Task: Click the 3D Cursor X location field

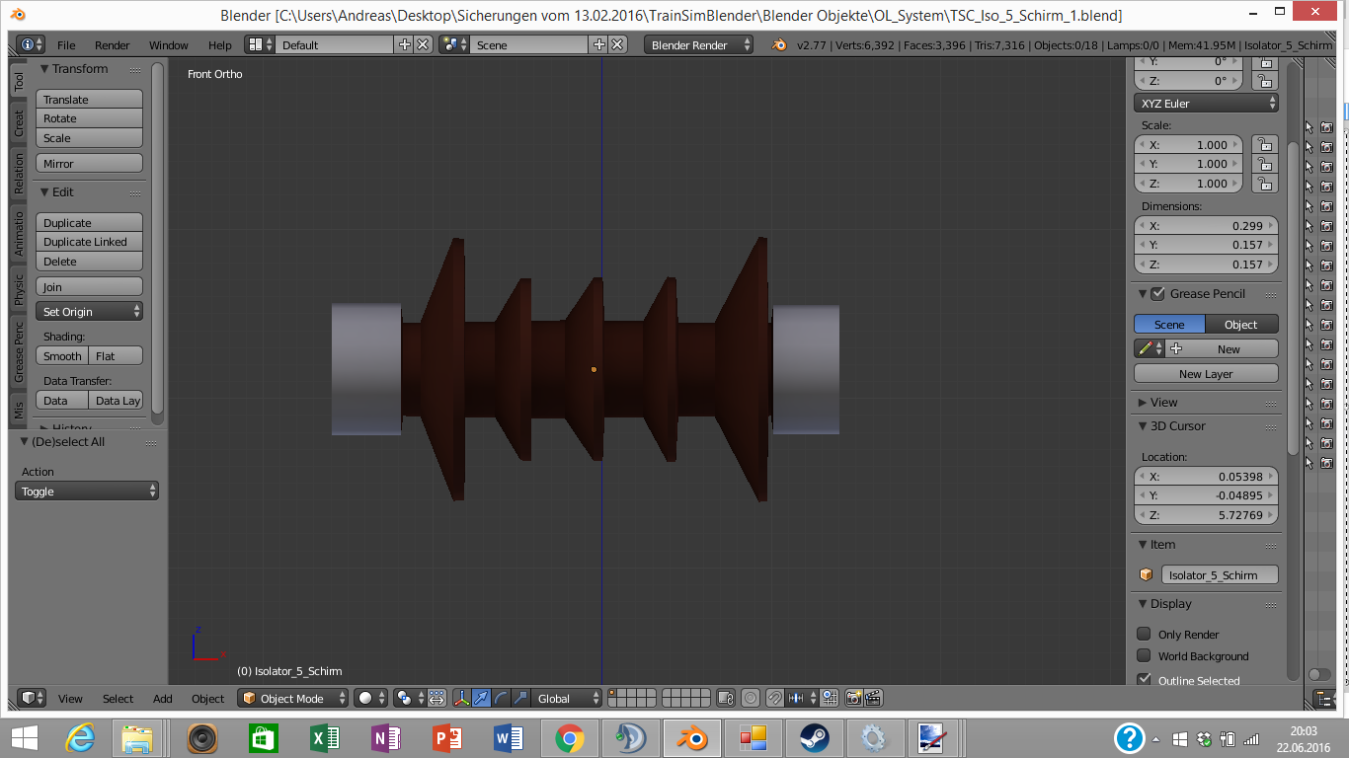Action: click(x=1206, y=477)
